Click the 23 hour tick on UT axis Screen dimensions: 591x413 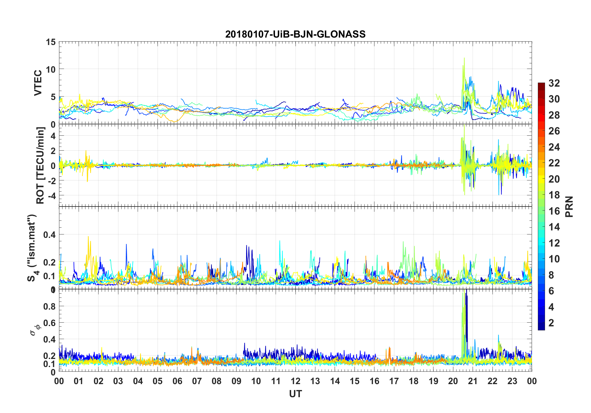tap(512, 381)
